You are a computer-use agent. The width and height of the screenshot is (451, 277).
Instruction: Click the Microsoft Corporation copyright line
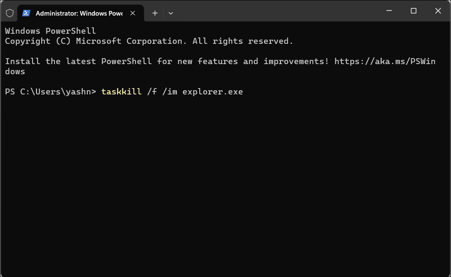click(x=148, y=41)
